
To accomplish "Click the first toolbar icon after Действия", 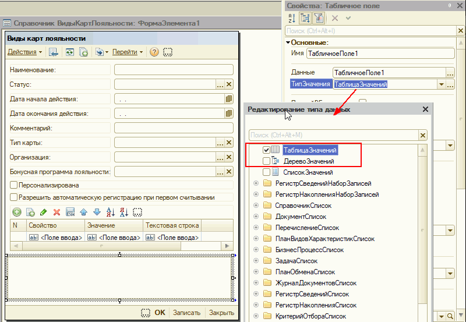I will 54,52.
